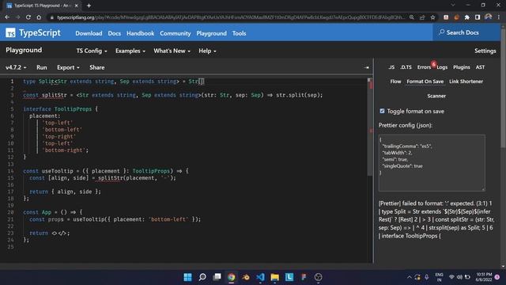506x285 pixels.
Task: Click the TypeScript logo in the header
Action: 33,32
